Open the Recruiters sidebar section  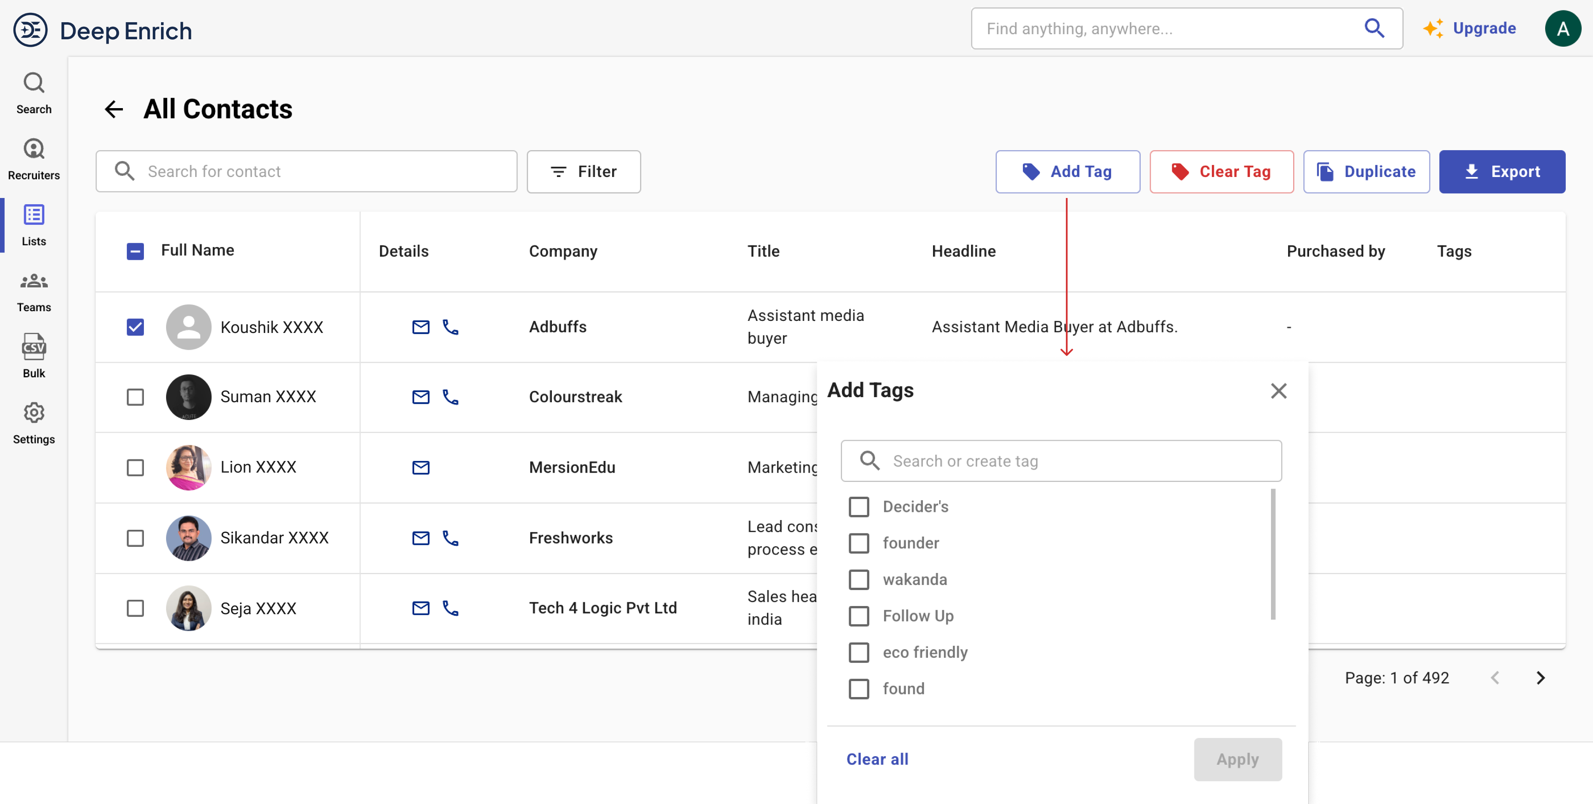(x=33, y=159)
